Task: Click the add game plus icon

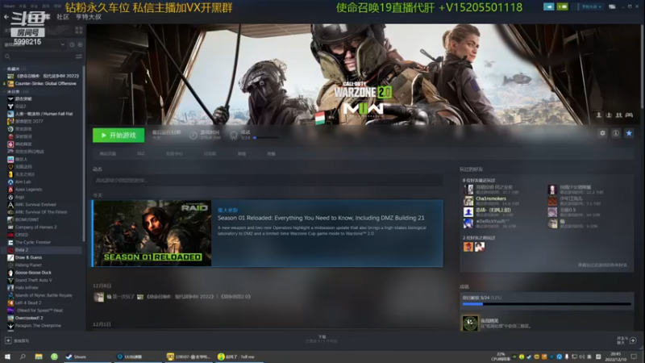Action: pyautogui.click(x=8, y=340)
